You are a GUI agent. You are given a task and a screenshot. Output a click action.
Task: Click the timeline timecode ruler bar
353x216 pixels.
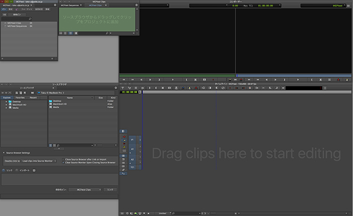tap(247, 92)
